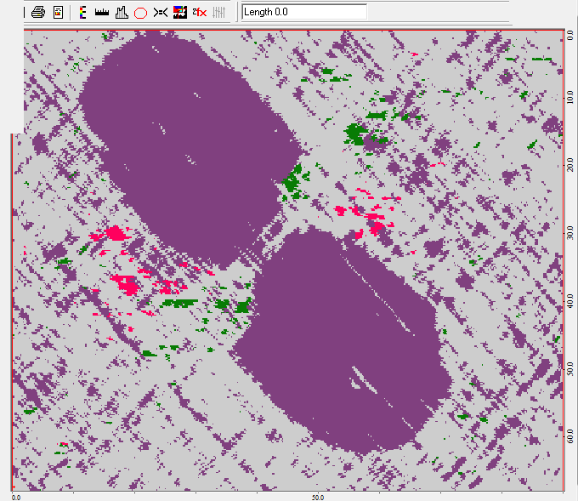
Task: Open the red fx formula tool
Action: [x=200, y=13]
